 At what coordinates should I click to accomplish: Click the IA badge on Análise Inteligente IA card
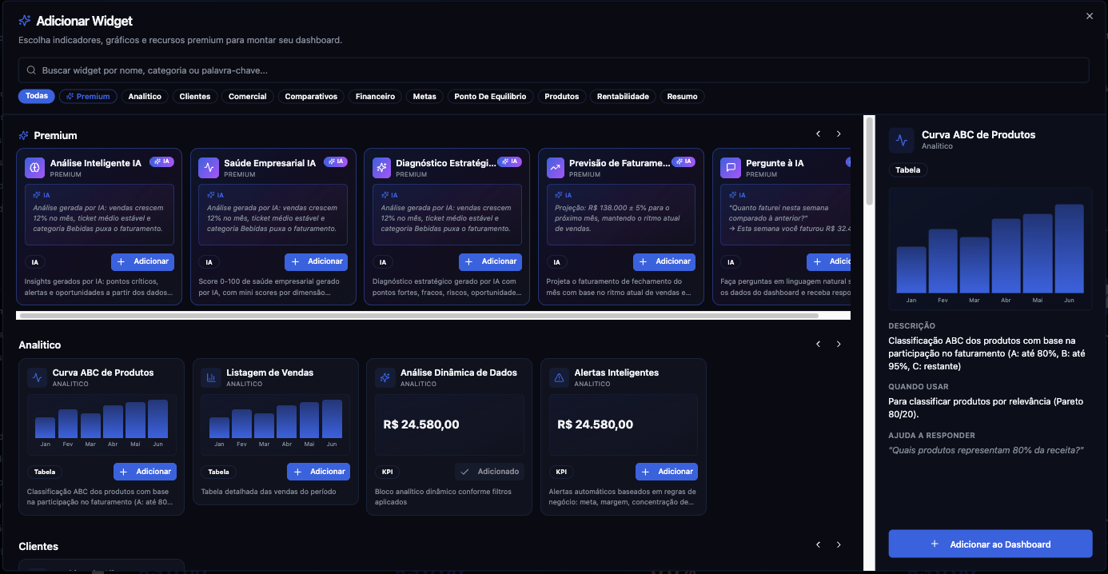coord(161,161)
